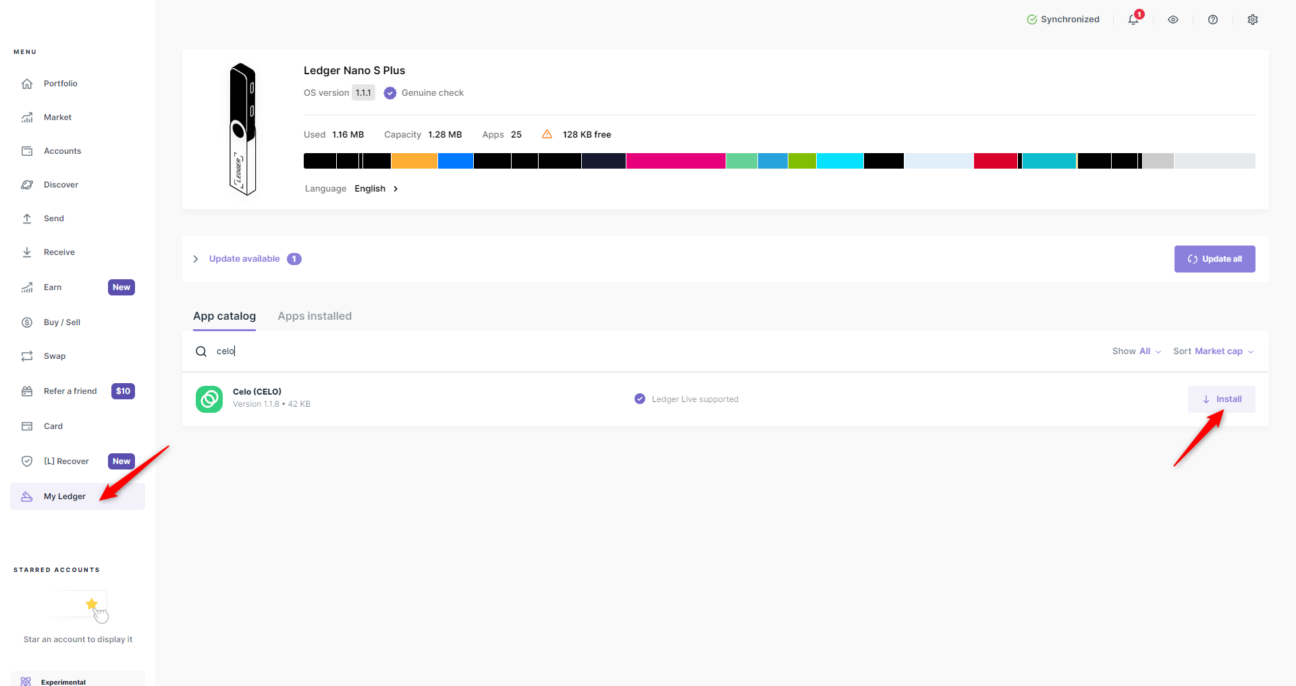Click the Ledger Nano S Plus device image

[x=243, y=129]
